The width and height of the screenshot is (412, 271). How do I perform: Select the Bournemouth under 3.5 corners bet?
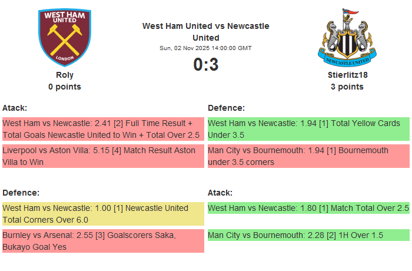pyautogui.click(x=308, y=156)
